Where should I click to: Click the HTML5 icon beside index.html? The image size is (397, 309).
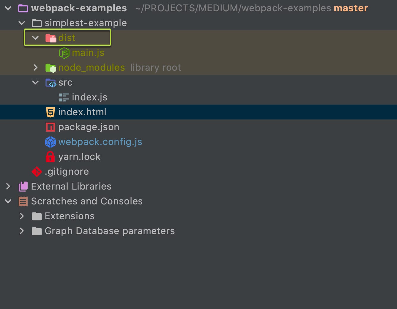click(x=51, y=112)
